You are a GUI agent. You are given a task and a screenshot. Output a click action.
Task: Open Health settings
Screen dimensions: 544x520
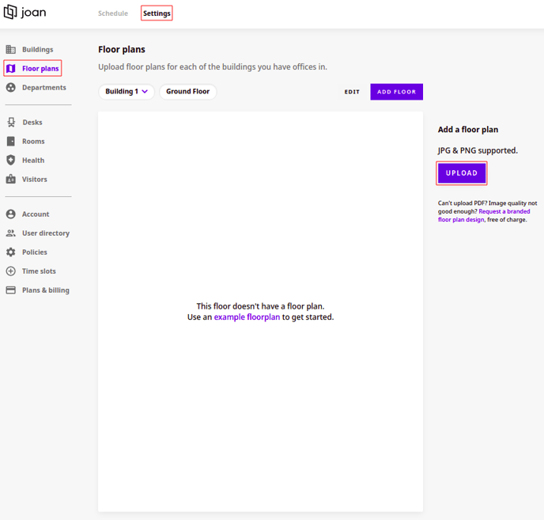tap(33, 160)
